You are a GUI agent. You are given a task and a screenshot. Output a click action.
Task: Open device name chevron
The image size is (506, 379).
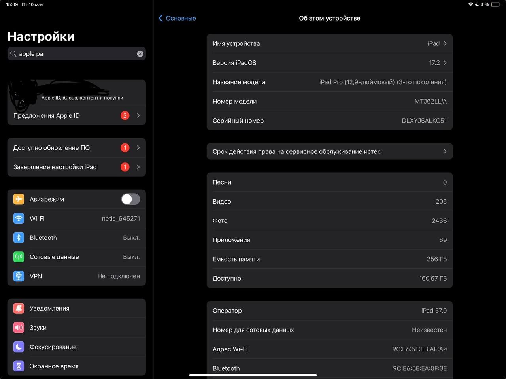[445, 43]
